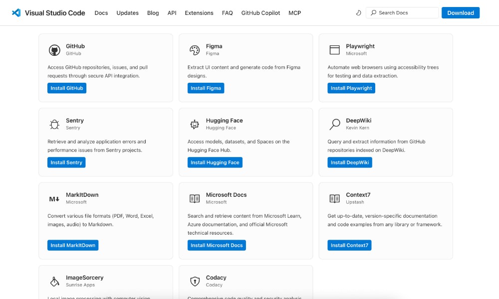Click the DeepWiki magnifier icon
This screenshot has height=299, width=499.
pyautogui.click(x=335, y=124)
